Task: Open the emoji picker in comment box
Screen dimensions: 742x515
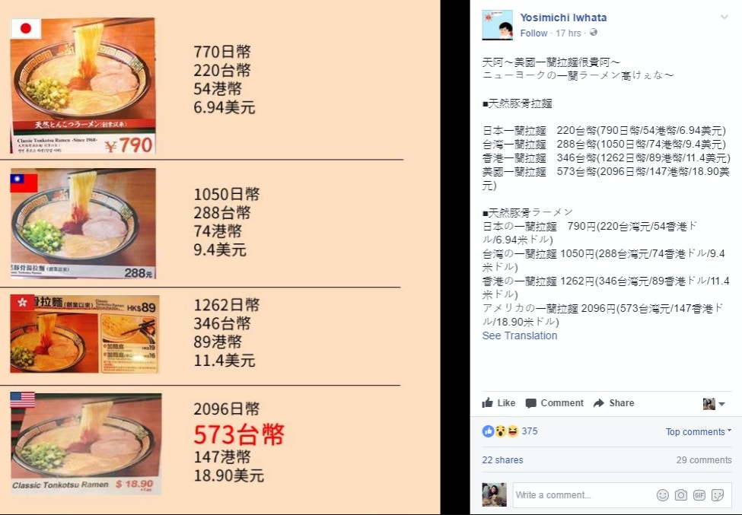Action: 663,495
